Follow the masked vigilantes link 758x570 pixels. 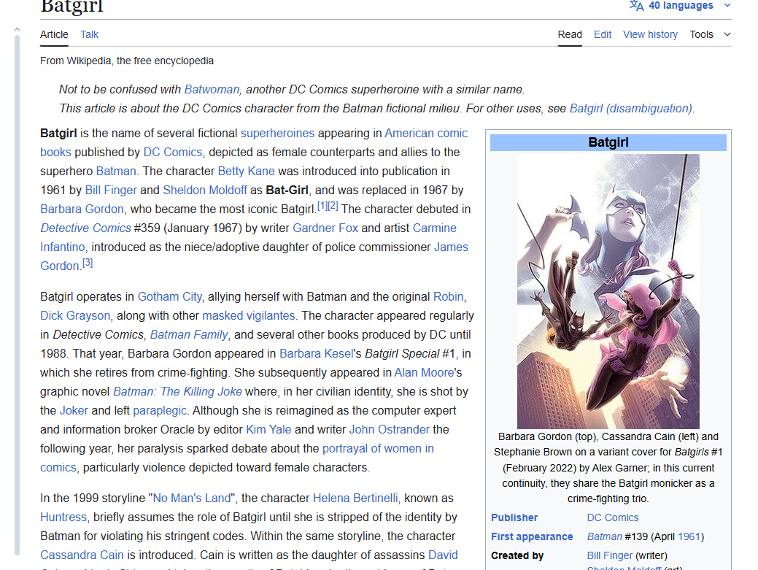(249, 316)
